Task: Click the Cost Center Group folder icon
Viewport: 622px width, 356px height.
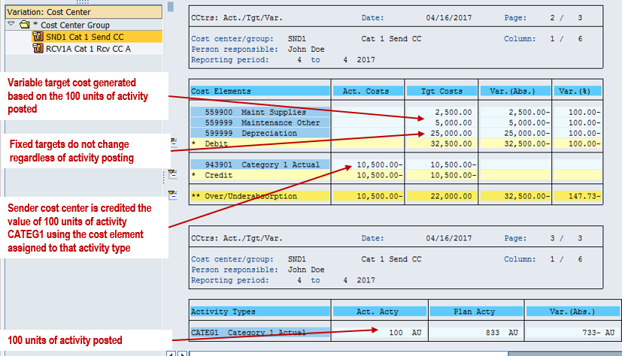Action: tap(23, 25)
